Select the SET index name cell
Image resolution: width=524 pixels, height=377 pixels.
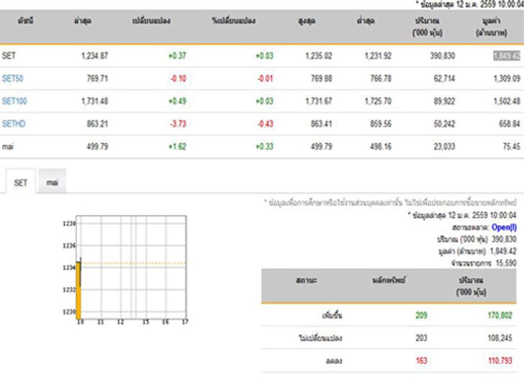(x=9, y=56)
